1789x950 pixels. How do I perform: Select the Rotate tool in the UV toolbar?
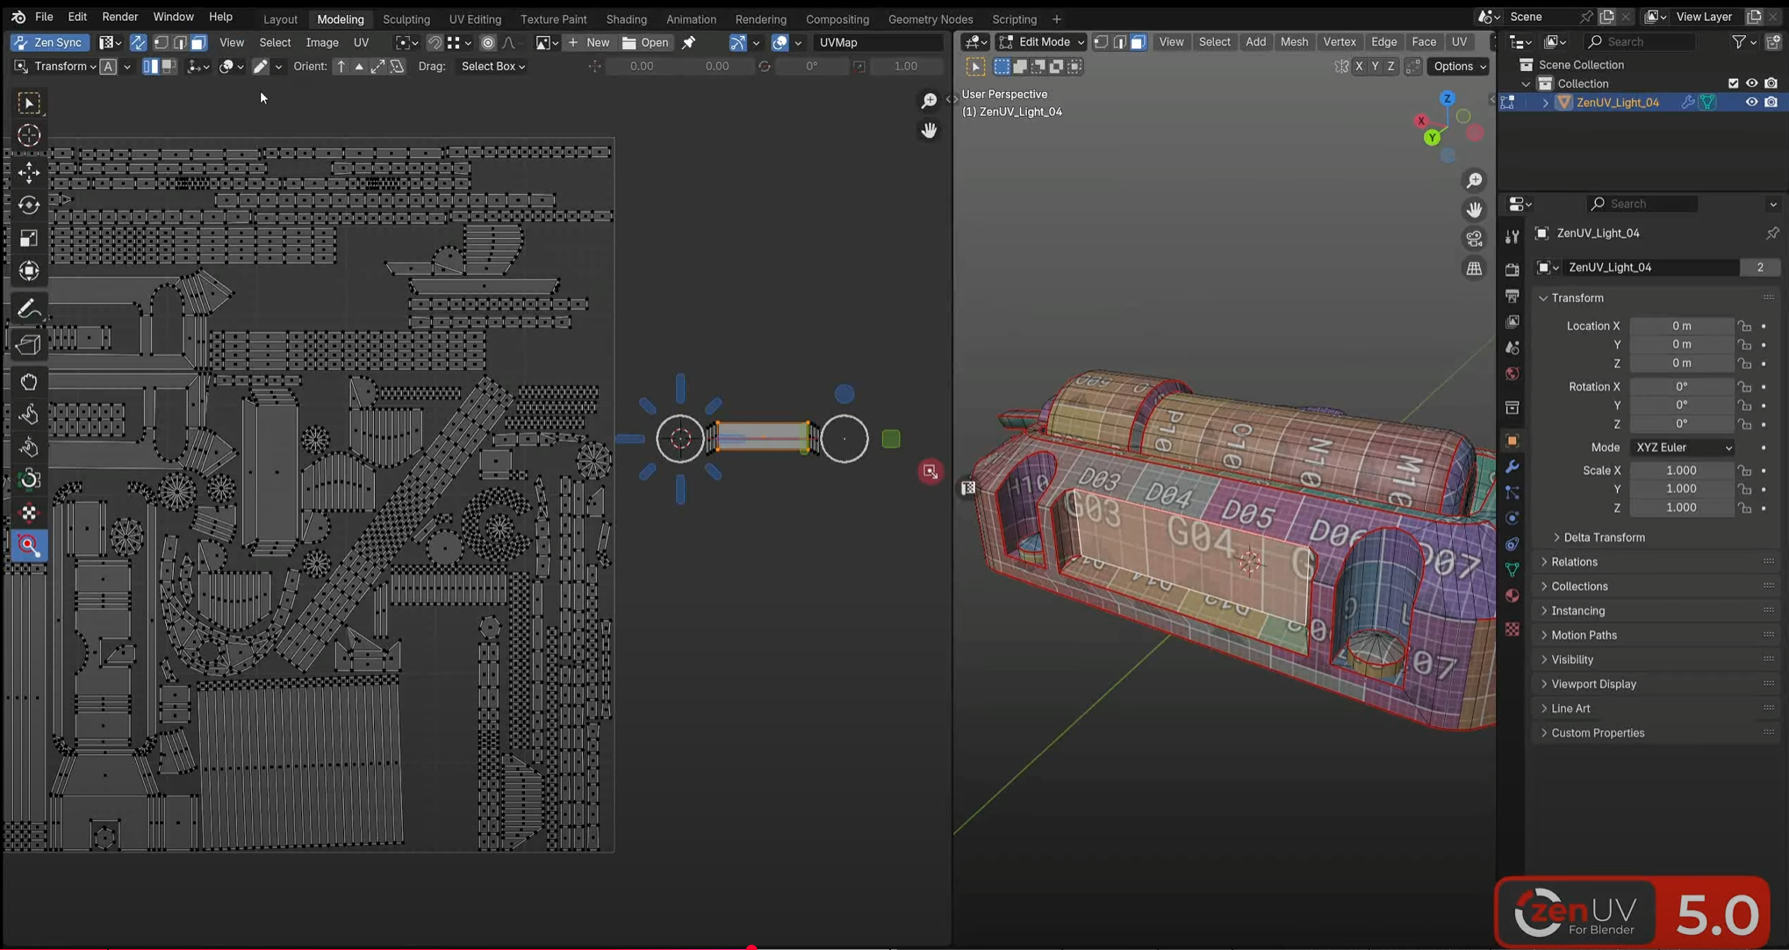(x=29, y=205)
